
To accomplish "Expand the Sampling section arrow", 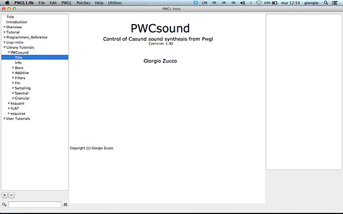I will tap(13, 88).
